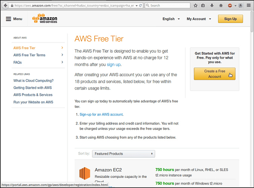Go to the browser home page
254x188 pixels.
(221, 6)
